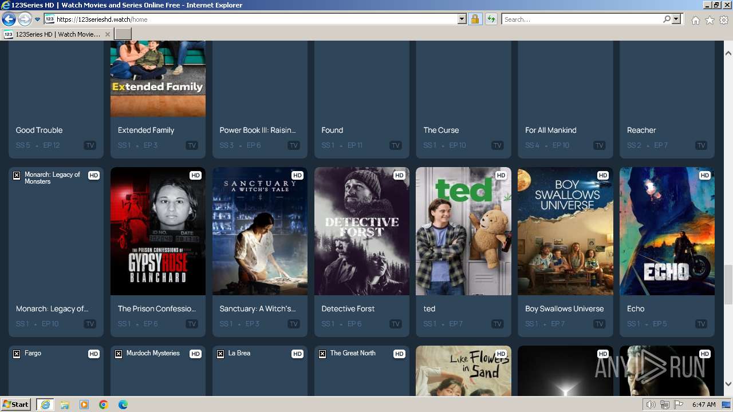The height and width of the screenshot is (412, 733).
Task: Open the Like Flowers in Sand poster
Action: pyautogui.click(x=463, y=371)
